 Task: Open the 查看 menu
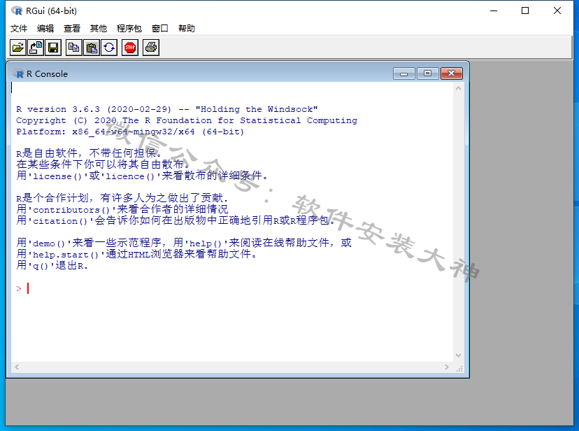coord(72,29)
